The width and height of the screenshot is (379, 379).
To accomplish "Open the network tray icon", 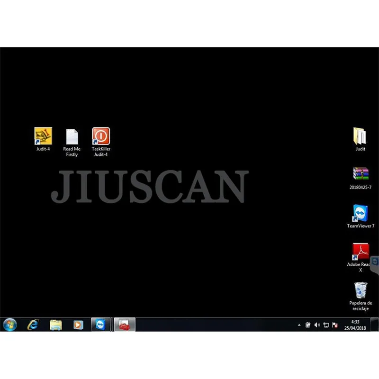I will coord(326,325).
